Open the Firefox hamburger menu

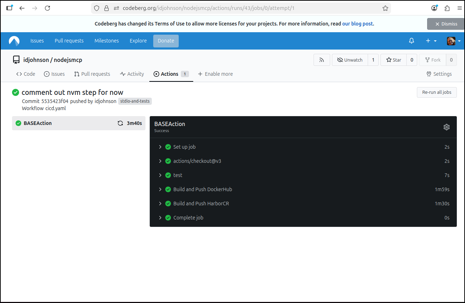[459, 8]
